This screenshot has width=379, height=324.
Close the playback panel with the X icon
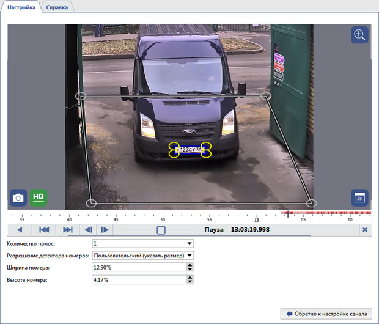tap(365, 230)
